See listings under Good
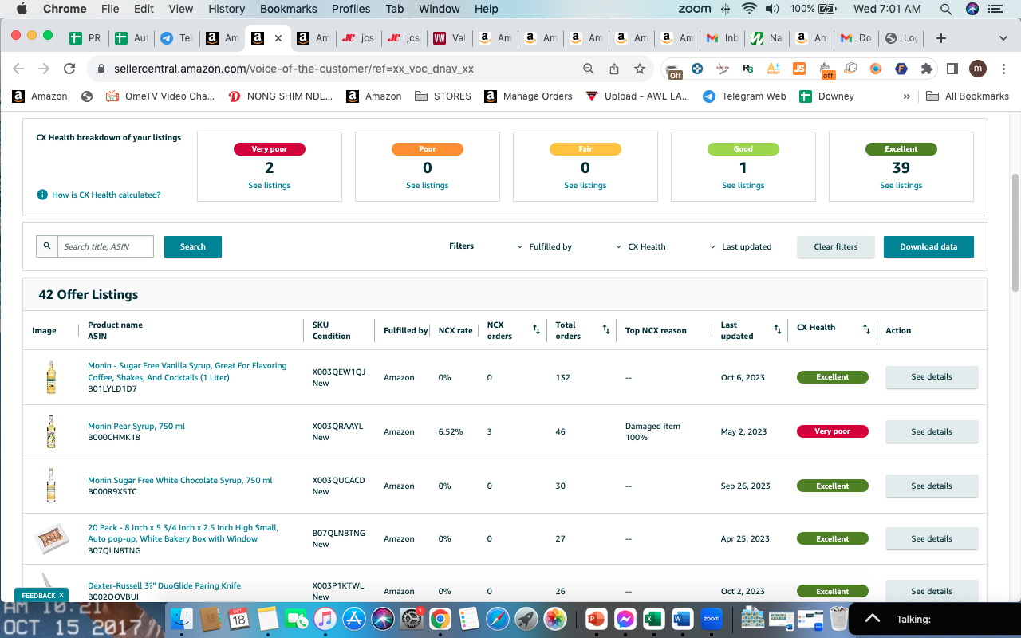The height and width of the screenshot is (638, 1021). [743, 186]
